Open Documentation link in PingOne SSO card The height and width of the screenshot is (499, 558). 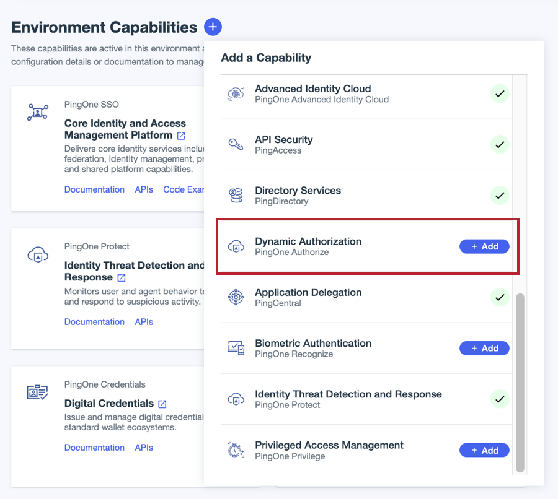[94, 189]
